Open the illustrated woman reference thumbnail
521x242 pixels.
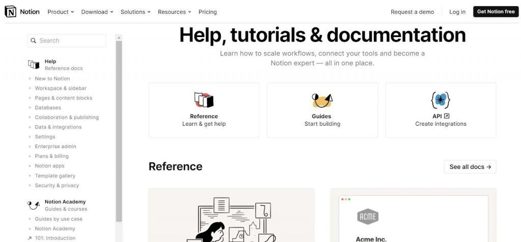click(x=231, y=215)
